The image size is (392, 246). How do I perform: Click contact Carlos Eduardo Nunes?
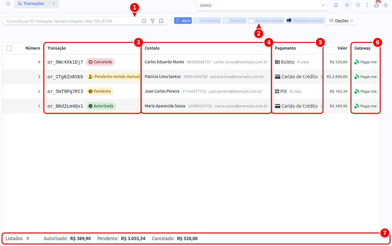164,62
